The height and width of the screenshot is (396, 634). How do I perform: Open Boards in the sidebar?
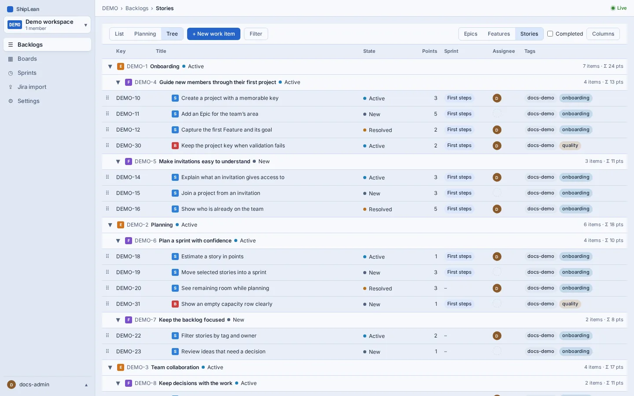point(48,59)
